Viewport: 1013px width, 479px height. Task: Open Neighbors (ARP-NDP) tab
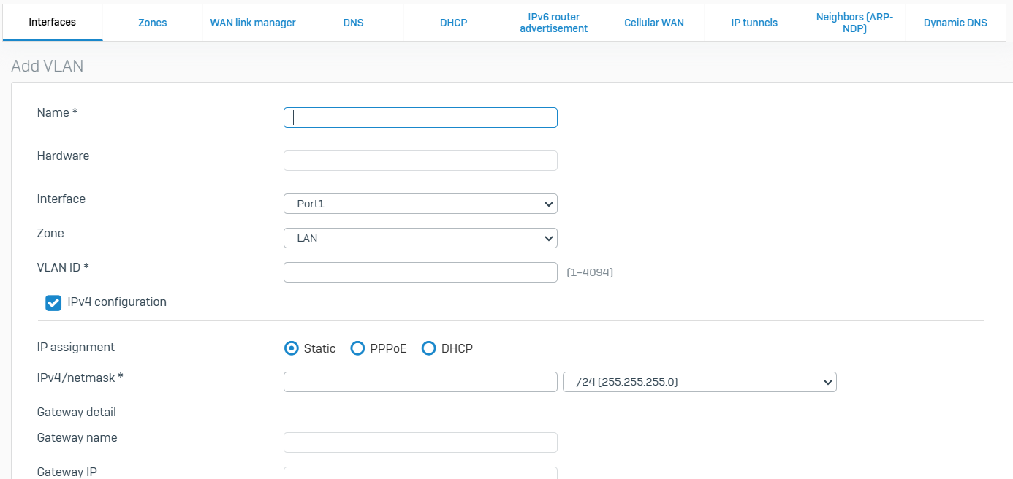pyautogui.click(x=854, y=23)
